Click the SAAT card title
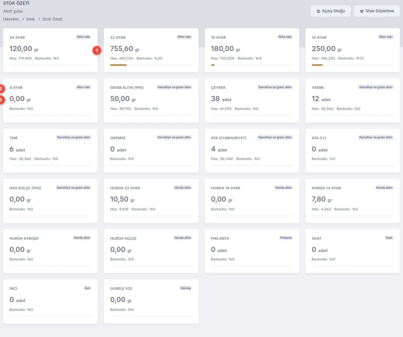The width and height of the screenshot is (403, 337). [x=316, y=238]
